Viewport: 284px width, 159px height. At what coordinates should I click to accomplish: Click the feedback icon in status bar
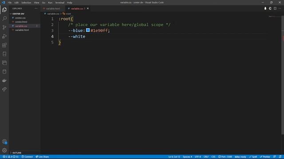275,157
